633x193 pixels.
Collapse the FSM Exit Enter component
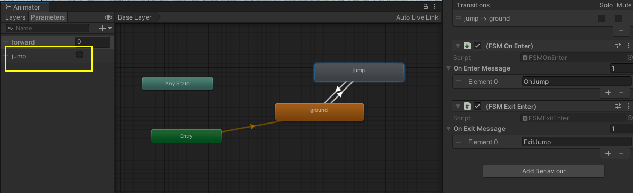click(458, 106)
